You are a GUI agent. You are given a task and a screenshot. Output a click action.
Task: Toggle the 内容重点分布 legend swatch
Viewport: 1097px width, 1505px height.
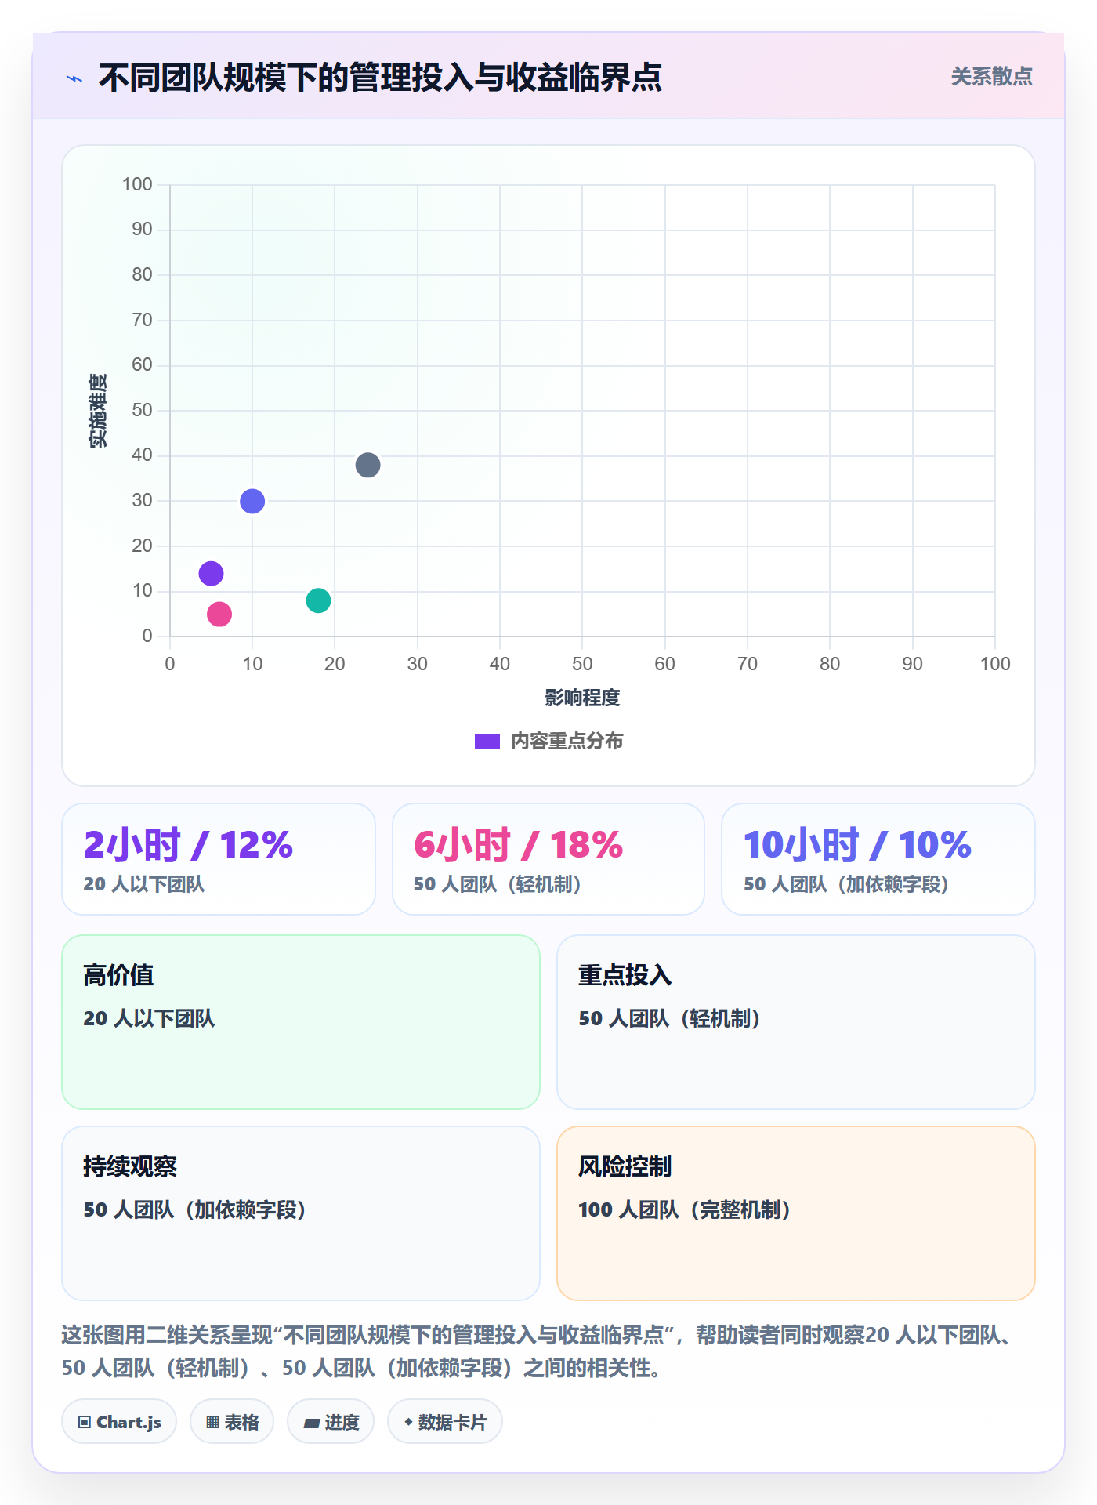click(487, 742)
